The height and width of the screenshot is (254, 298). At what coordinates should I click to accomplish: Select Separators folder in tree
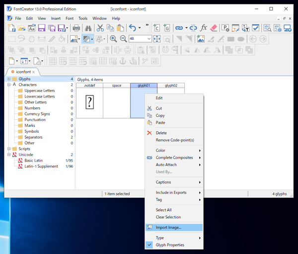pyautogui.click(x=33, y=137)
